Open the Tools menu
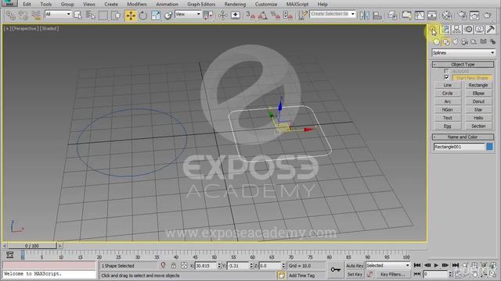The height and width of the screenshot is (281, 501). [x=45, y=4]
